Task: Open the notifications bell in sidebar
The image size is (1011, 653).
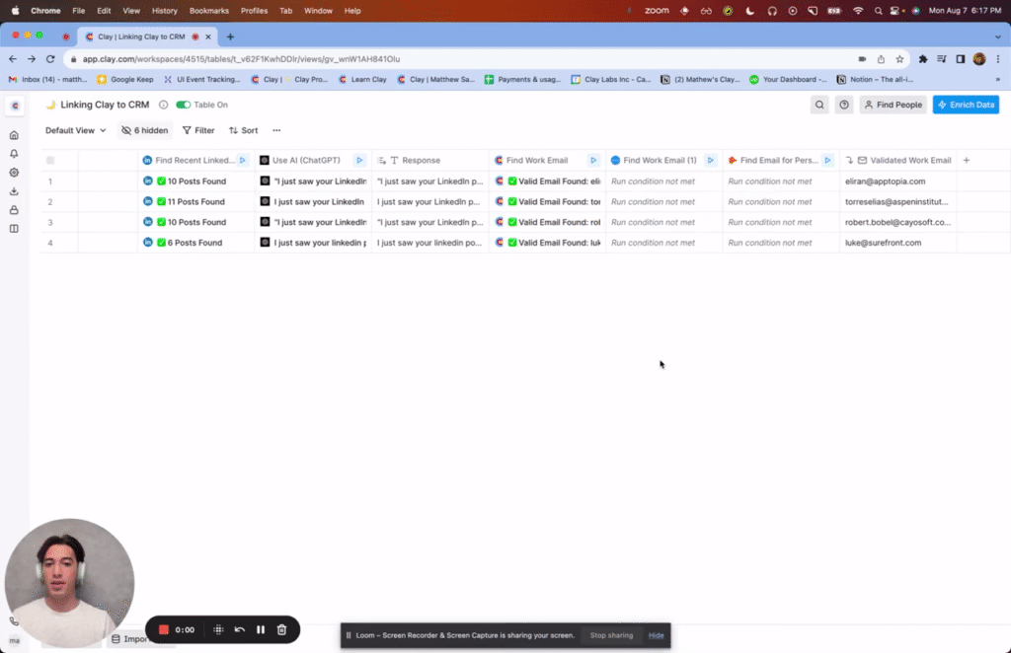Action: tap(14, 154)
